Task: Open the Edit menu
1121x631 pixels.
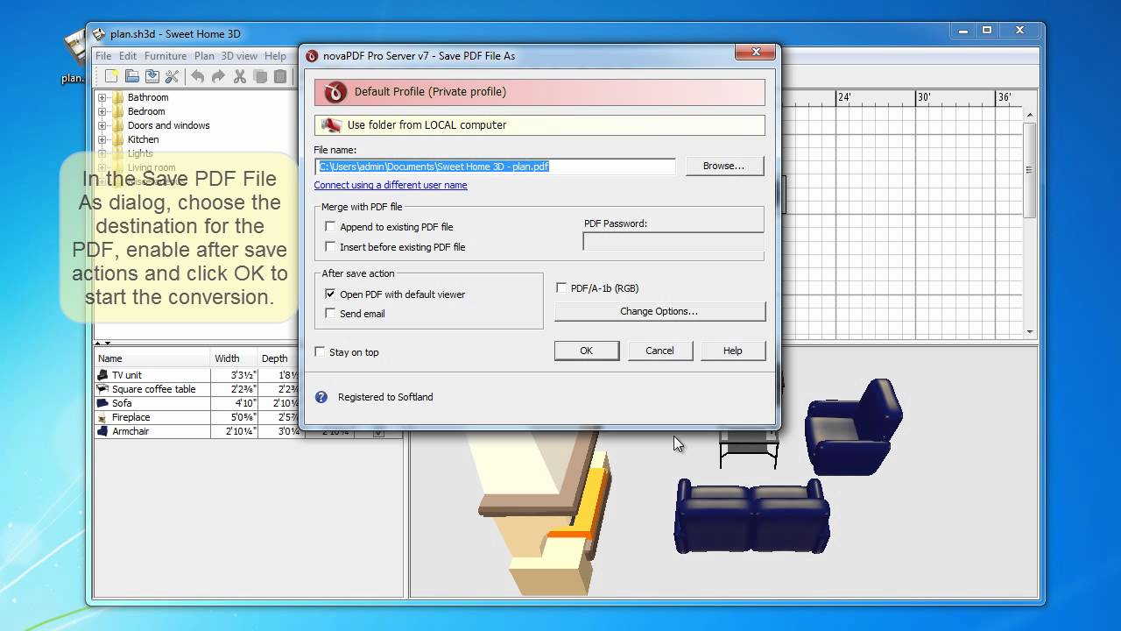Action: (128, 56)
